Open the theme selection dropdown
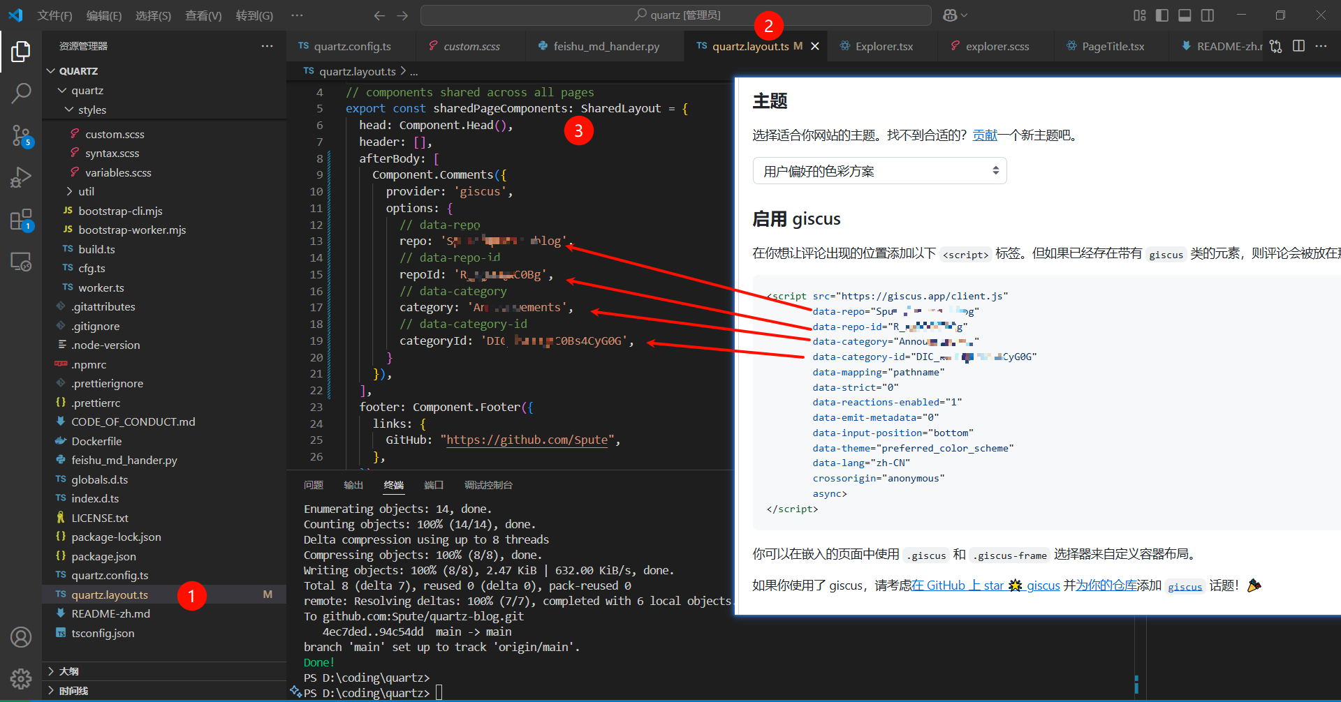This screenshot has height=702, width=1341. (879, 171)
